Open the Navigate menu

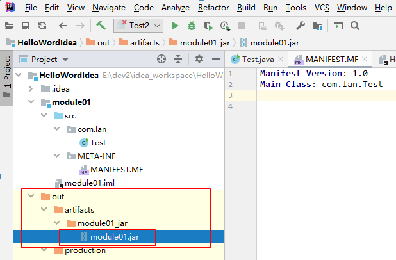(x=109, y=8)
